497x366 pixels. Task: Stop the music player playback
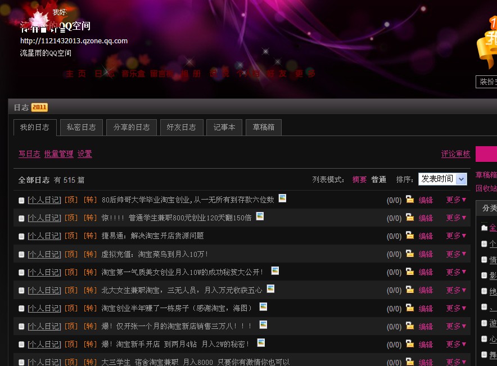point(43,30)
